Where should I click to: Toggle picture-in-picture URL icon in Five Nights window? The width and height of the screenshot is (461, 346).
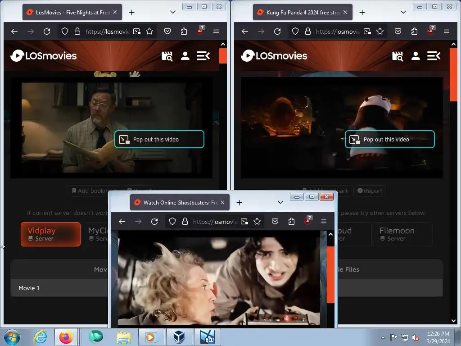click(137, 31)
